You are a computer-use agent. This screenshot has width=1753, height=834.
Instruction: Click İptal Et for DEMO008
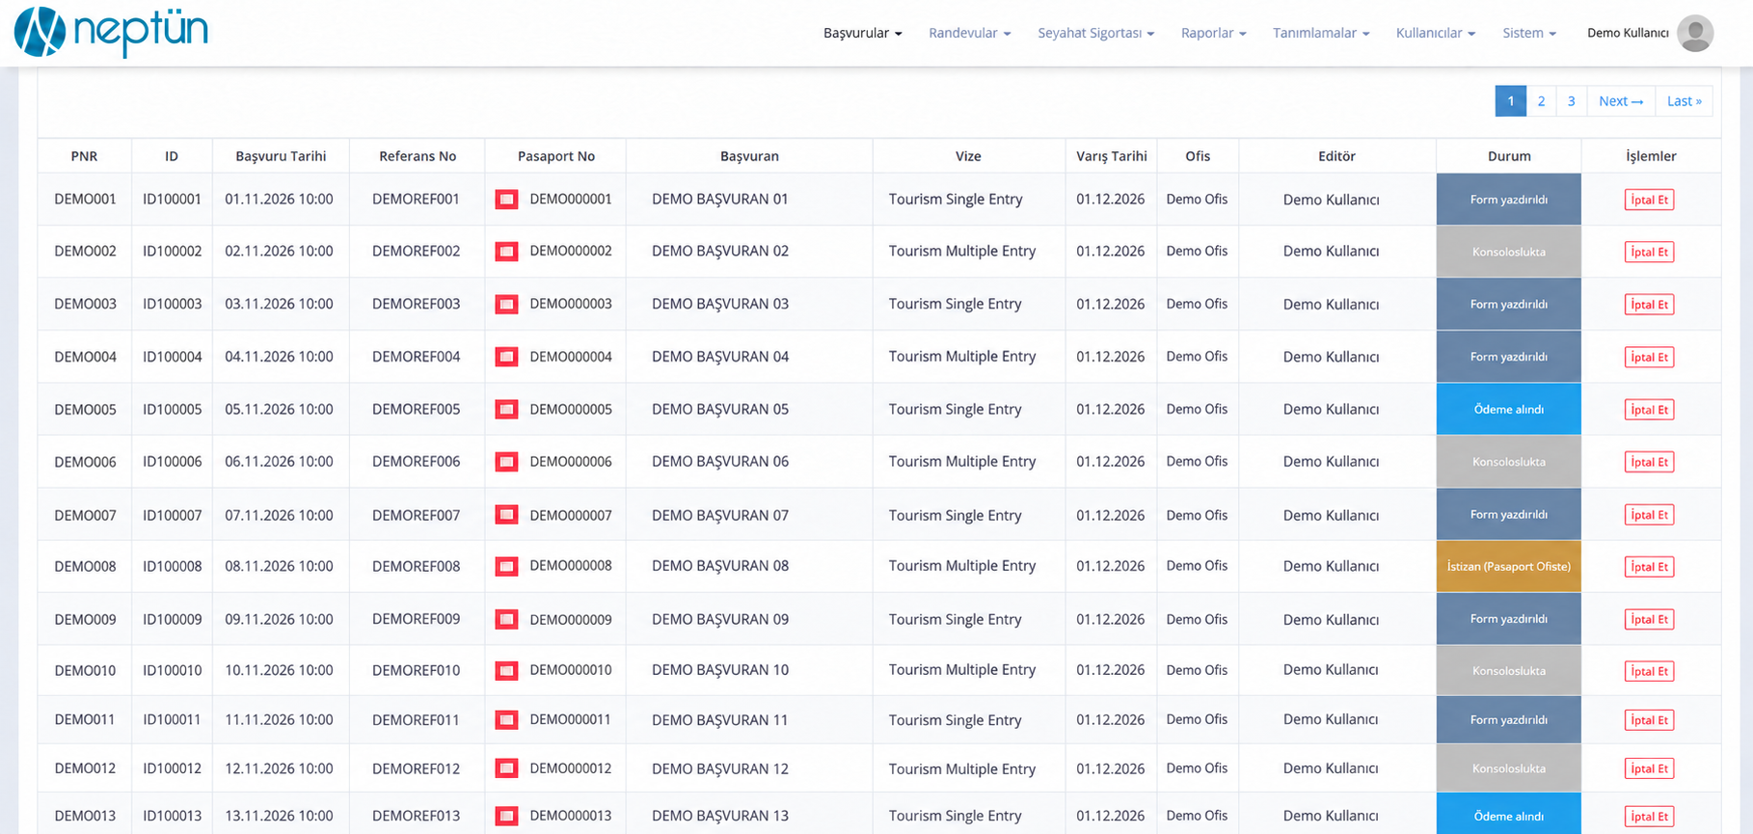pos(1650,567)
